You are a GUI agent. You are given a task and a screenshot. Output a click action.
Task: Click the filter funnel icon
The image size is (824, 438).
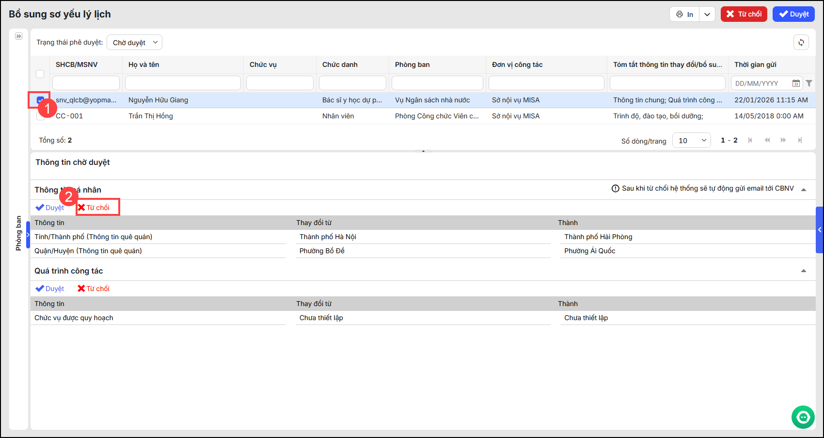click(x=809, y=83)
